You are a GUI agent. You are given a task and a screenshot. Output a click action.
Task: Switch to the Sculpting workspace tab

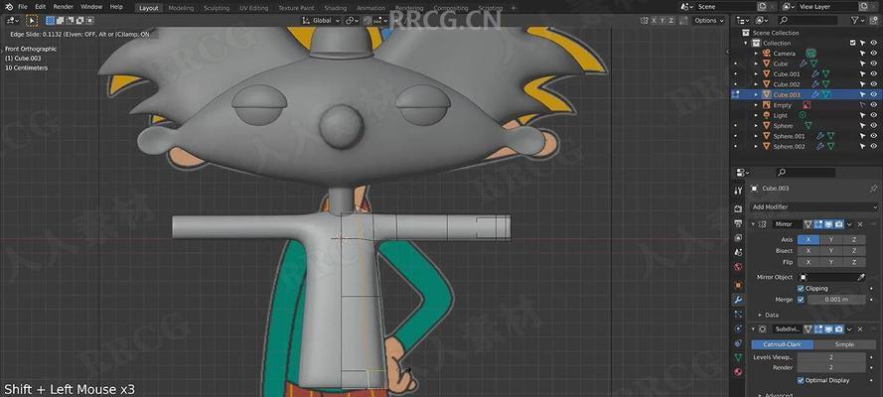click(x=217, y=8)
